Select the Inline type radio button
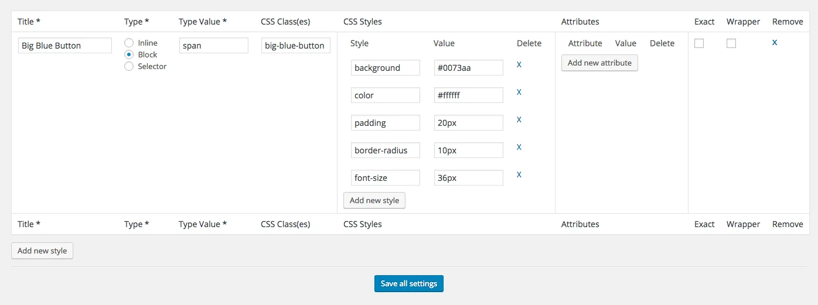Image resolution: width=818 pixels, height=305 pixels. pos(129,43)
